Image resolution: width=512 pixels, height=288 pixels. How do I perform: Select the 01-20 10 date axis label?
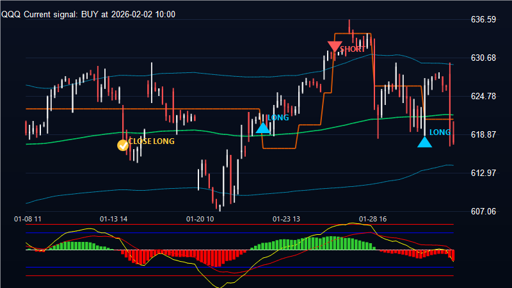pos(200,219)
